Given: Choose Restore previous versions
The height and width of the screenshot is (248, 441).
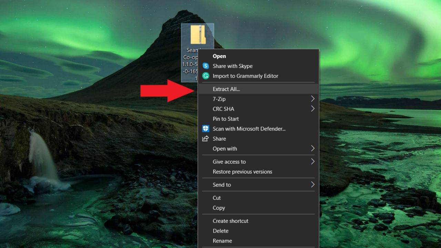Looking at the screenshot, I should point(242,172).
